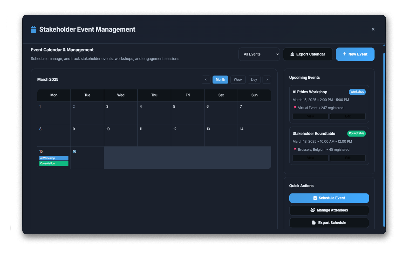Select calendar day 2

[x=87, y=113]
